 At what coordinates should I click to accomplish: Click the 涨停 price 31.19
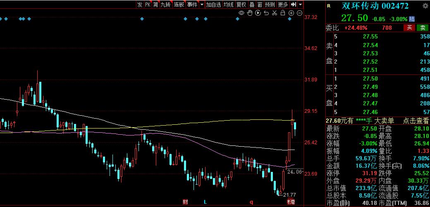(369, 173)
